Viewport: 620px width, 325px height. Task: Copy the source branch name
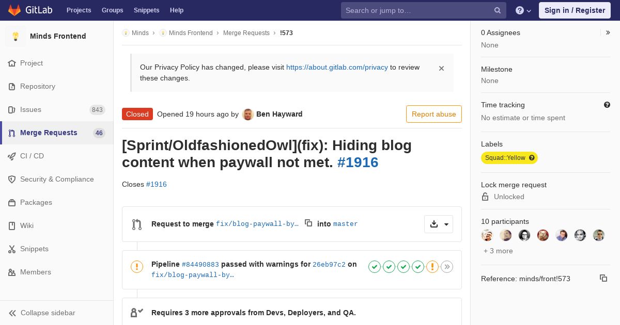click(308, 223)
